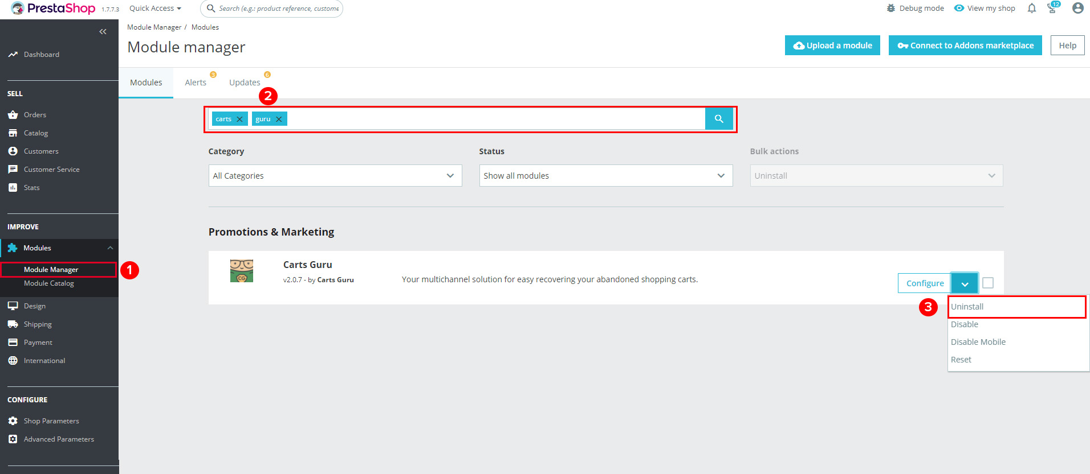Image resolution: width=1090 pixels, height=474 pixels.
Task: Click the View my shop eye icon
Action: (959, 9)
